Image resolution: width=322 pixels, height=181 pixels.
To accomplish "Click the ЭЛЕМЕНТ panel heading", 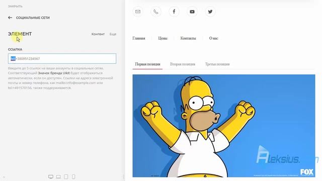I will [20, 34].
